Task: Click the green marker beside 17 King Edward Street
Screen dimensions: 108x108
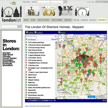Action: point(27,53)
